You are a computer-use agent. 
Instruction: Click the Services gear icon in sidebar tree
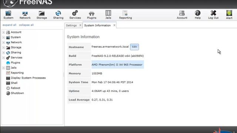click(x=8, y=58)
